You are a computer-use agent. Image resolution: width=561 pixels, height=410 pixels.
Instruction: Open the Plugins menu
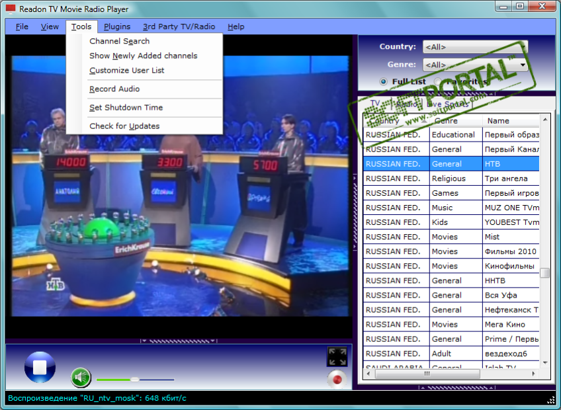pos(117,26)
